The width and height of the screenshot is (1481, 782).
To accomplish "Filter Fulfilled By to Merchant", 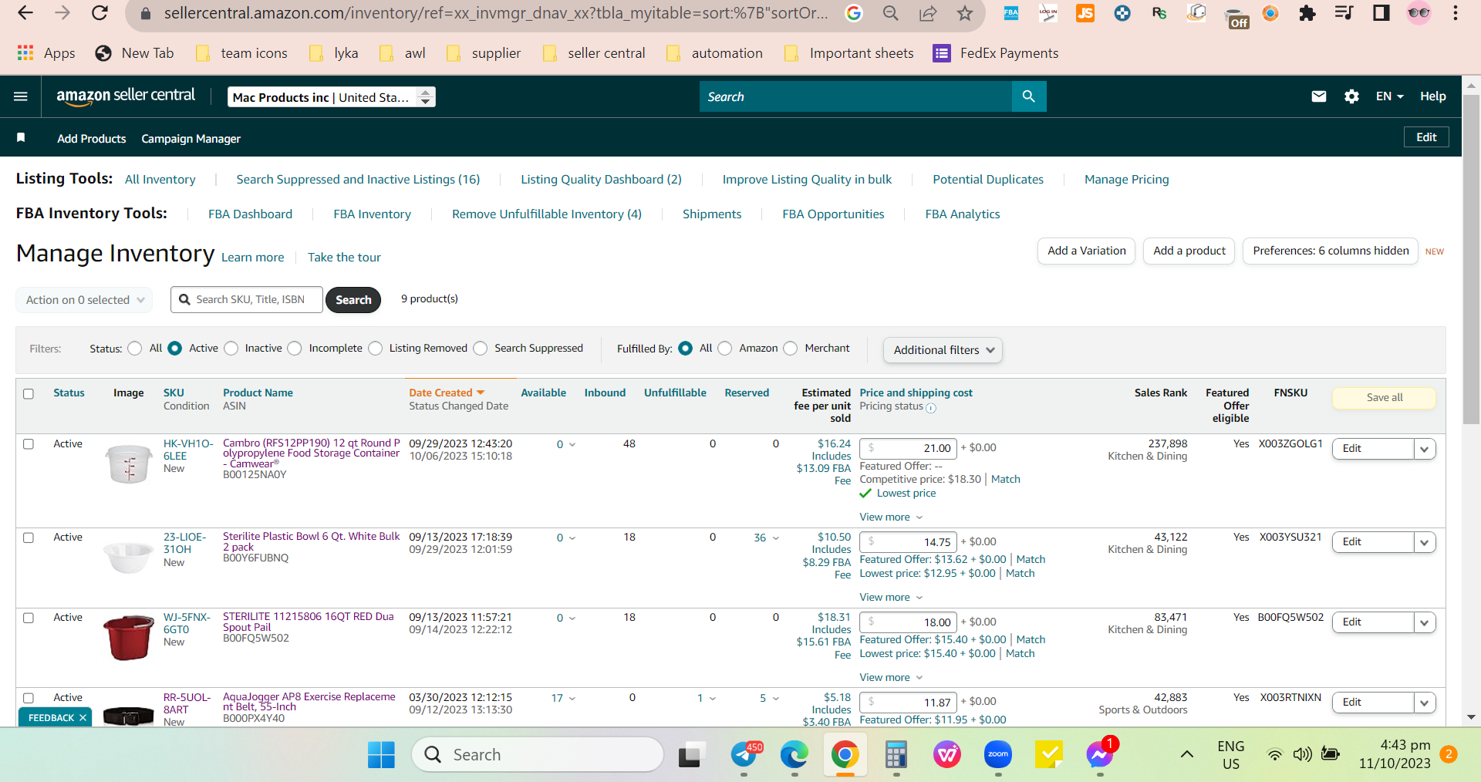I will pos(791,349).
